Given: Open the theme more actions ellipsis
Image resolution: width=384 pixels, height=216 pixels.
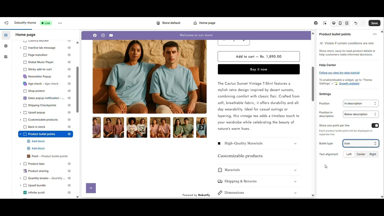Looking at the screenshot, I should coord(60,23).
